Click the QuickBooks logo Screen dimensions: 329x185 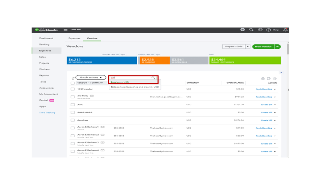46,30
